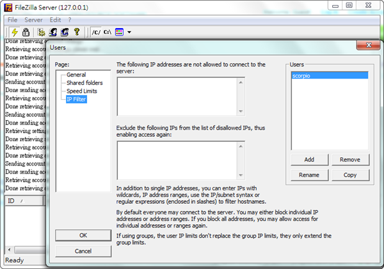Open dropdown arrow next to grid icon
This screenshot has width=384, height=269.
click(129, 32)
